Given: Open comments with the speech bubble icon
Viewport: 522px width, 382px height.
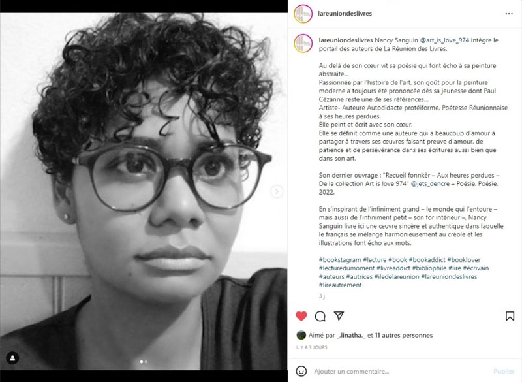Looking at the screenshot, I should 320,317.
